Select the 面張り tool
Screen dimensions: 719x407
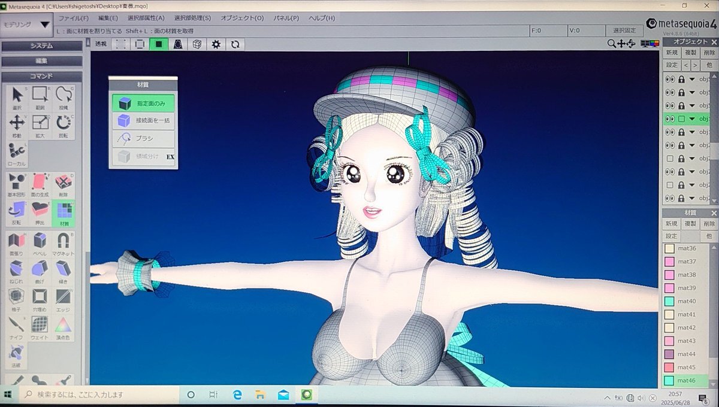coord(17,244)
